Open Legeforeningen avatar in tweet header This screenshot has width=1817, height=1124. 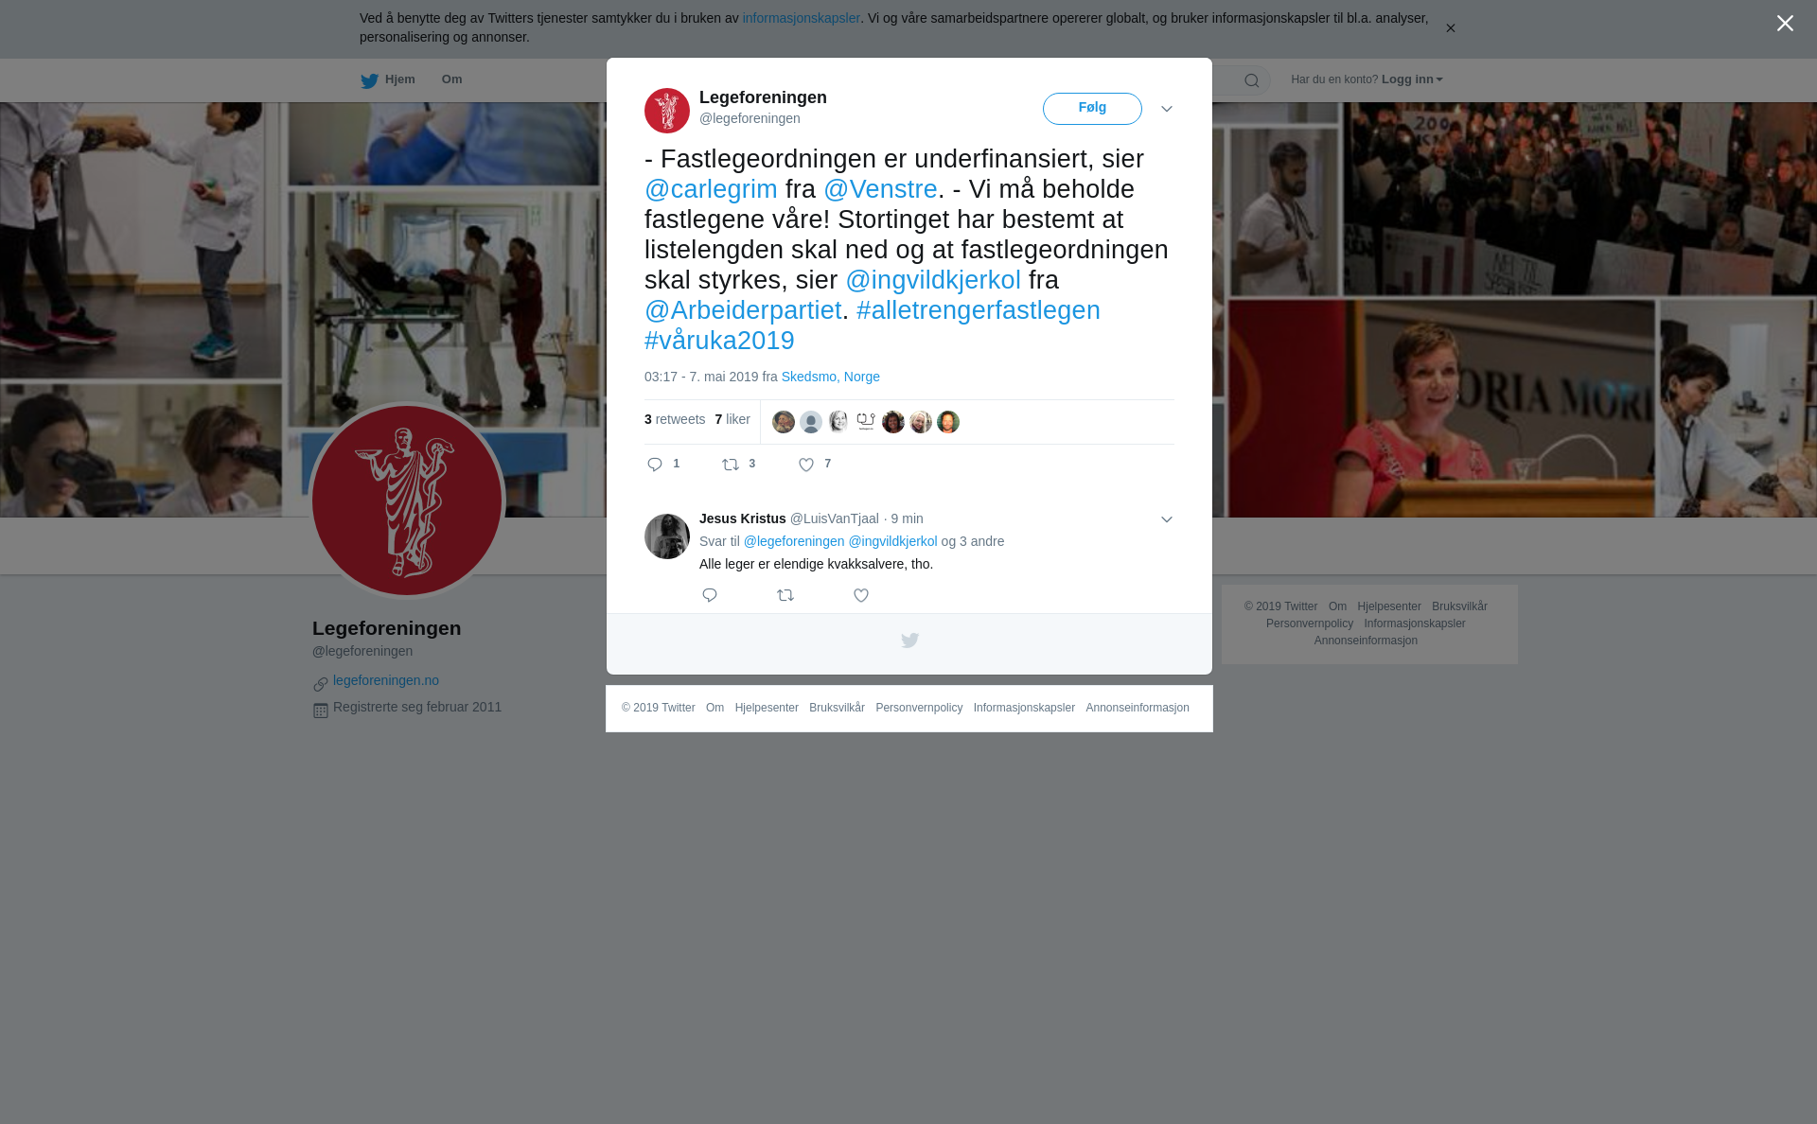click(x=667, y=111)
